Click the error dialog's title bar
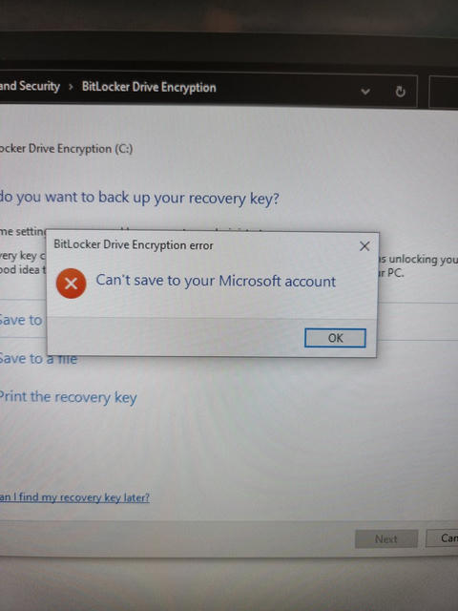This screenshot has width=458, height=611. [x=202, y=245]
